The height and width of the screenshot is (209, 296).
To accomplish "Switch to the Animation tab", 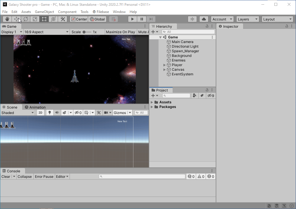I will [x=35, y=107].
